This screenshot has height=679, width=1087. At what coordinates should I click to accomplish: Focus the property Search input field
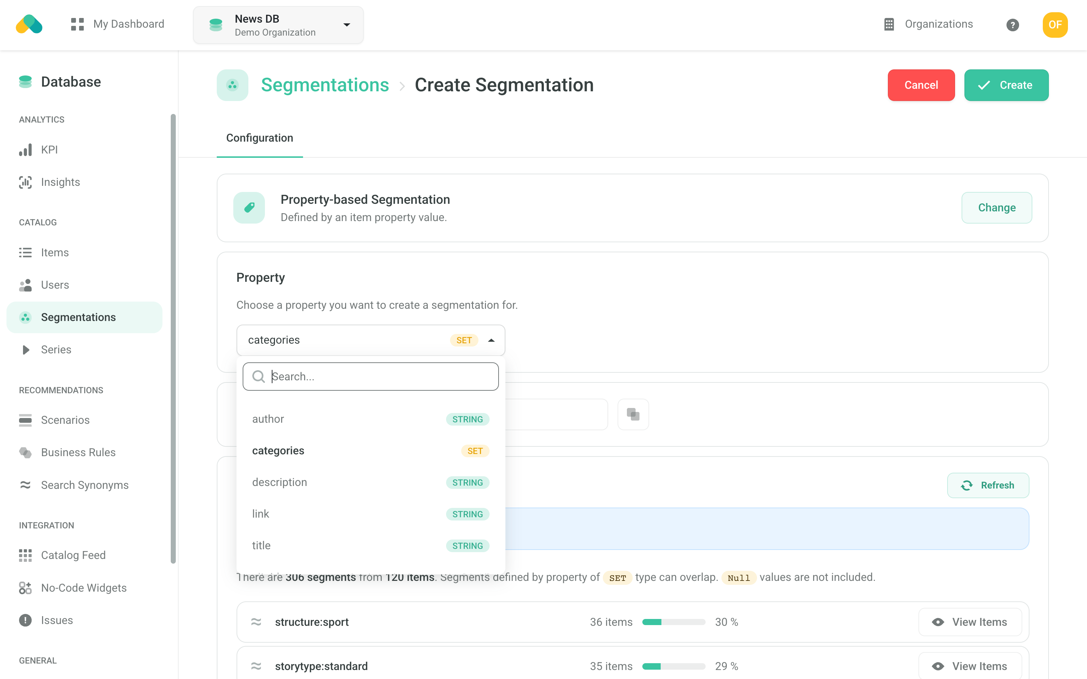pos(371,376)
